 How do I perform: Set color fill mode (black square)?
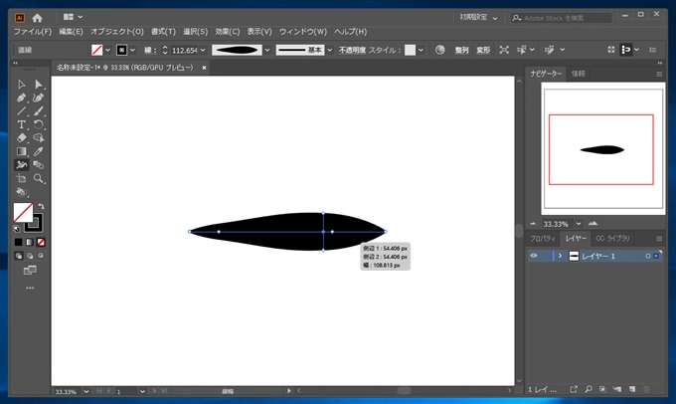[x=18, y=242]
